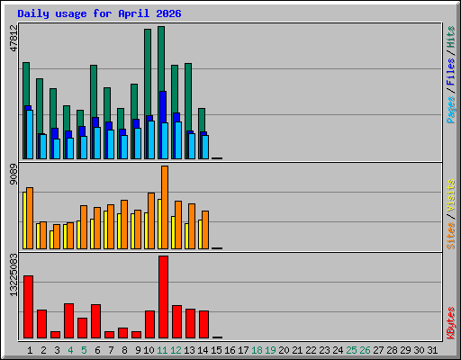461x360 pixels.
Task: Click the 47812 axis value
Action: 14,38
